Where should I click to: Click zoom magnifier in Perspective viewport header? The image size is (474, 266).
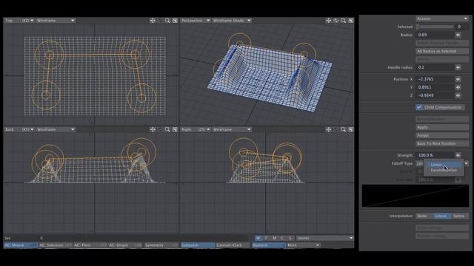pos(344,21)
